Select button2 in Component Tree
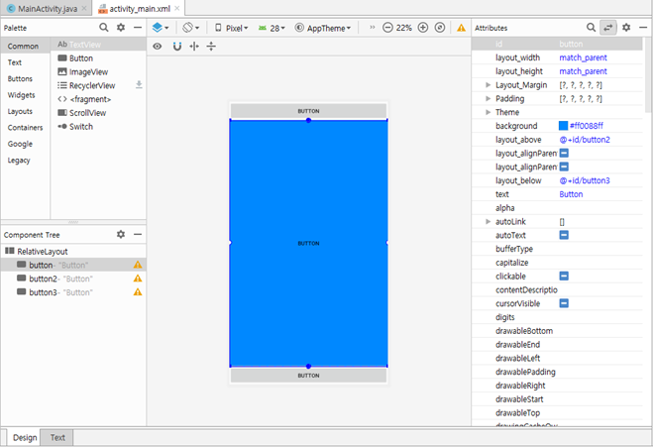This screenshot has width=653, height=447. (73, 279)
